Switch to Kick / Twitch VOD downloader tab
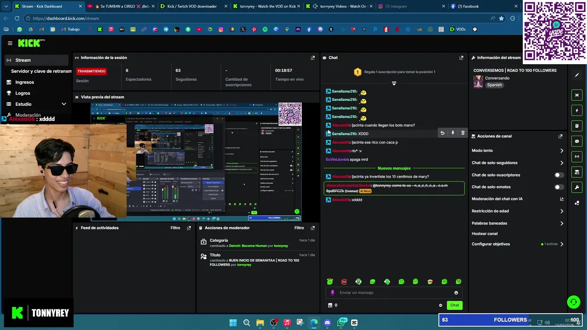 [x=193, y=6]
